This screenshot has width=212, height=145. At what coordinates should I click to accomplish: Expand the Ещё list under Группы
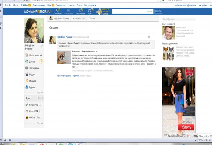point(40,93)
